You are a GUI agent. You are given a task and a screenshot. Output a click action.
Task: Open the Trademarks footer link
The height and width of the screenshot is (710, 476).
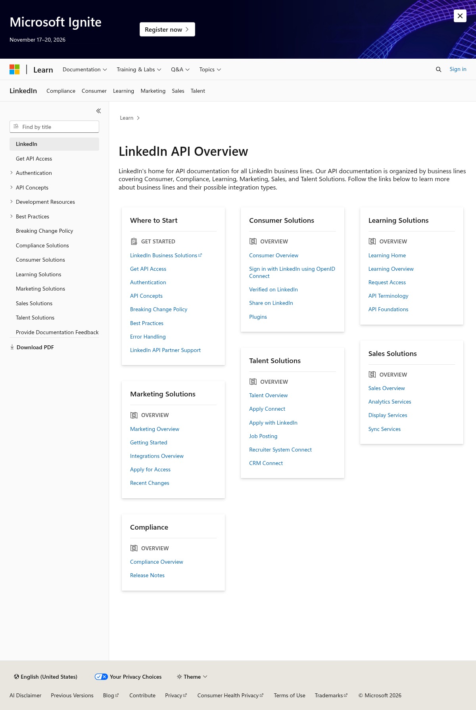(x=331, y=695)
